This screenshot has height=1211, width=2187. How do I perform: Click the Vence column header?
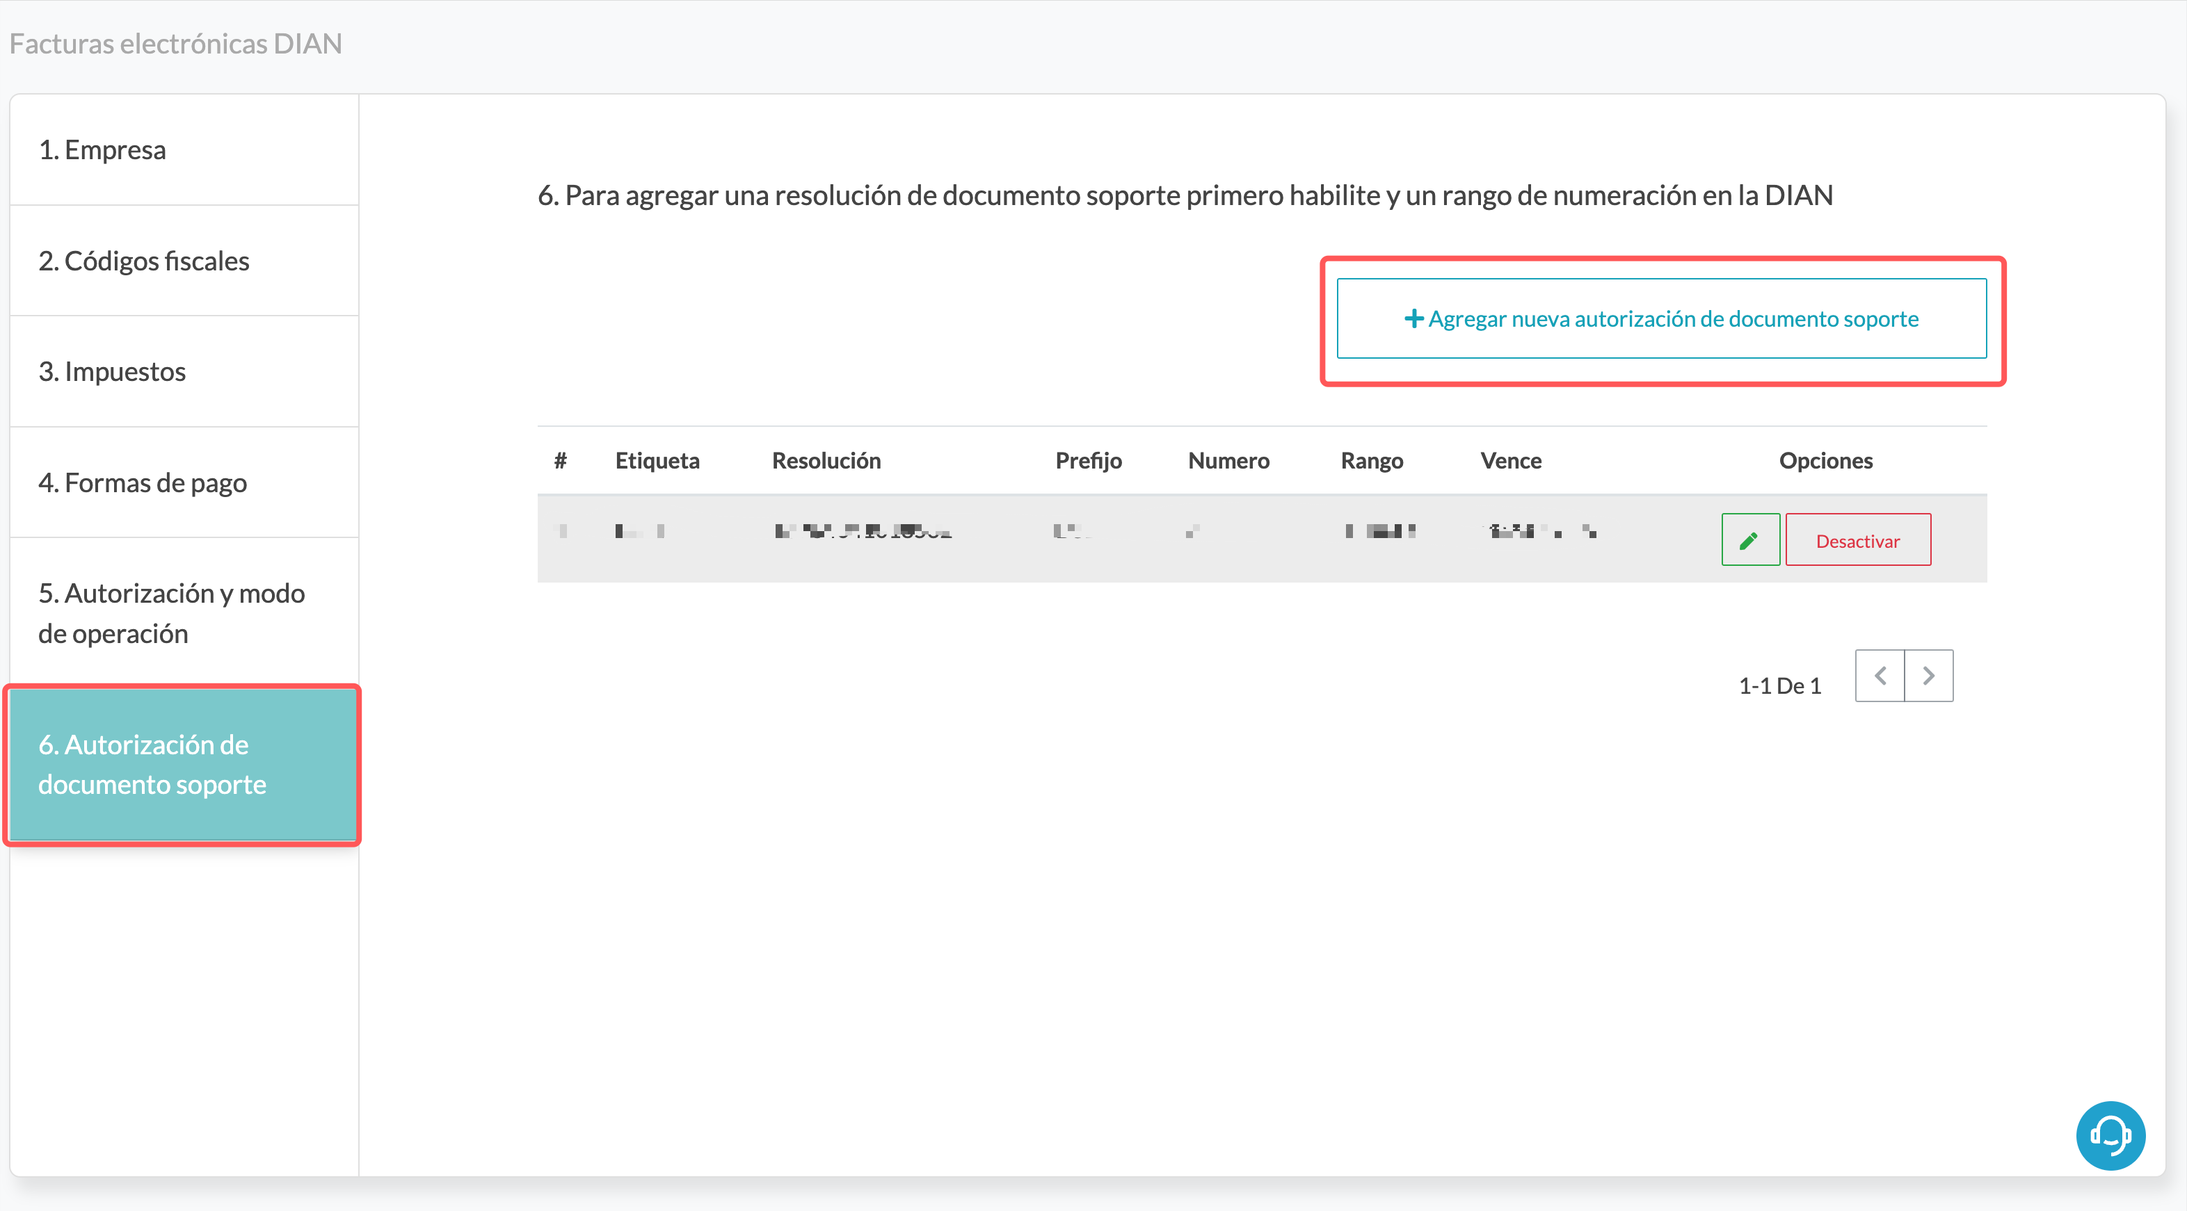[1510, 460]
